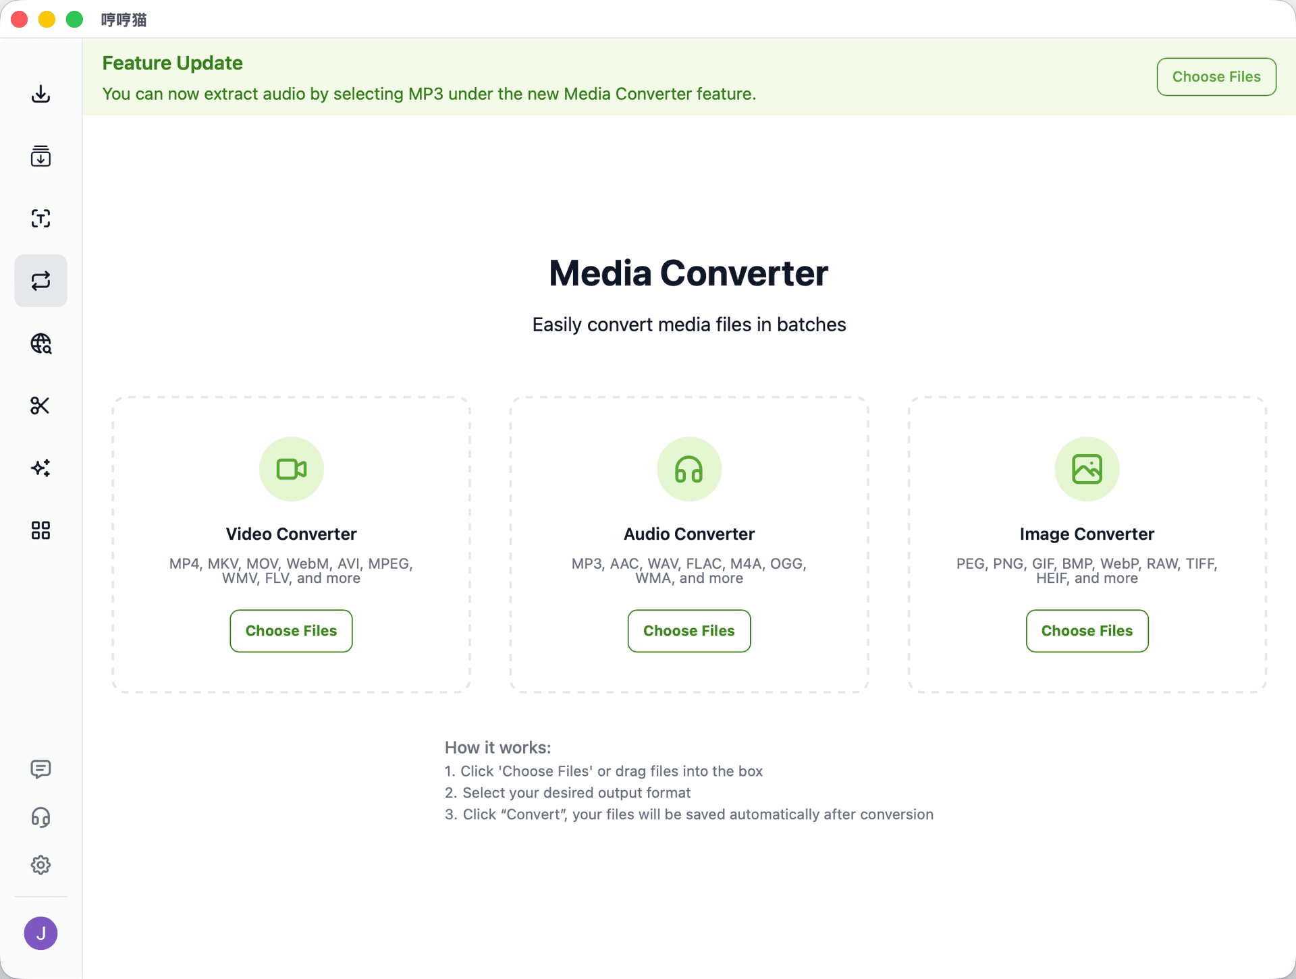1296x979 pixels.
Task: Open the feedback chat
Action: pyautogui.click(x=40, y=769)
